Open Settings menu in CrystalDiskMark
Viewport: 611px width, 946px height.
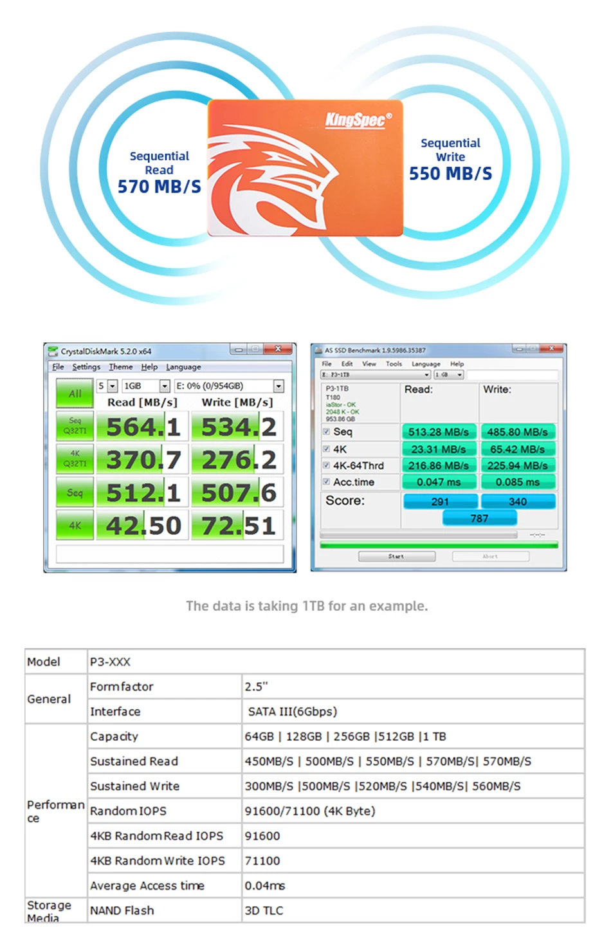(x=86, y=367)
